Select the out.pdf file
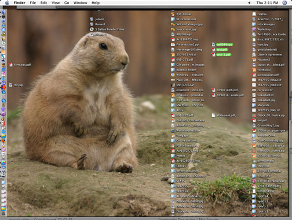The width and height of the screenshot is (292, 220). coord(254,120)
